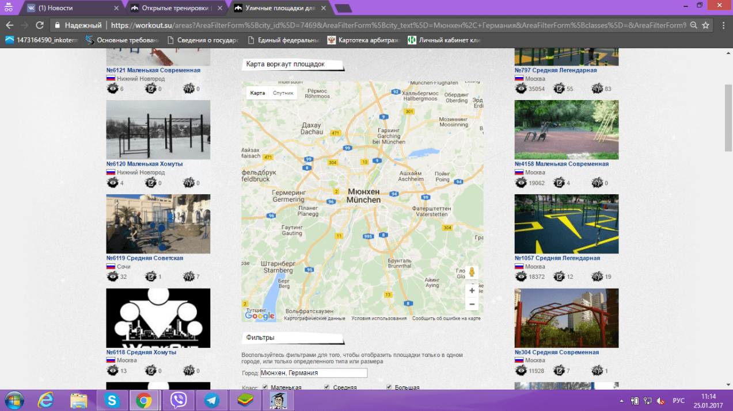This screenshot has height=411, width=733.
Task: Toggle the Большая class checkbox
Action: (x=389, y=387)
